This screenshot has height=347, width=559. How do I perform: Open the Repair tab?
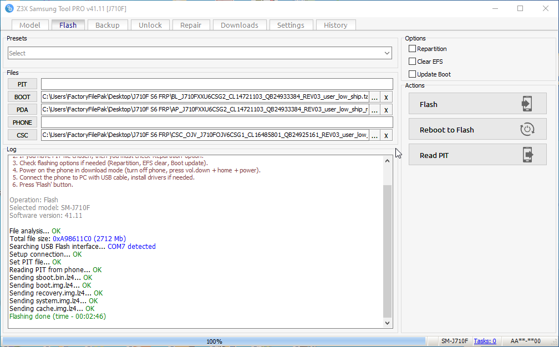pos(191,25)
